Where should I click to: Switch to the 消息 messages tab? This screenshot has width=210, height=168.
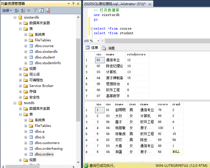(x=108, y=48)
